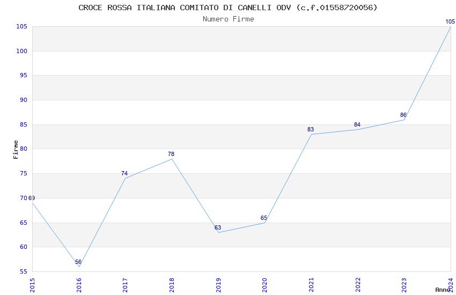Click the chart title 'CROCE ROSSA ITALIANA COMITATO DI CANELLI ODV'
Screen dimensions: 456x295
pyautogui.click(x=185, y=8)
